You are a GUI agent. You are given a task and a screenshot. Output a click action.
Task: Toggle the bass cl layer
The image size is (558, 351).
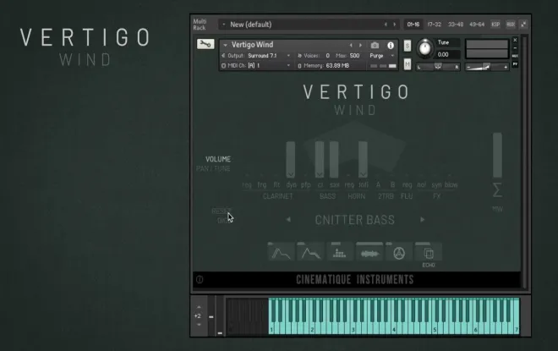(320, 184)
